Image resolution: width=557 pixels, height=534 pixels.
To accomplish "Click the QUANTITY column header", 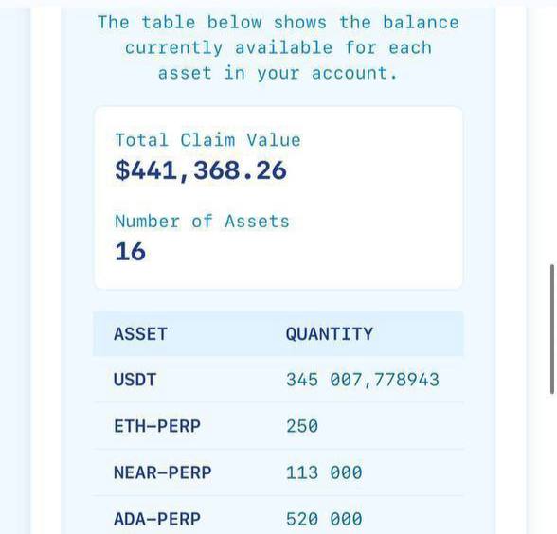I will [x=330, y=334].
